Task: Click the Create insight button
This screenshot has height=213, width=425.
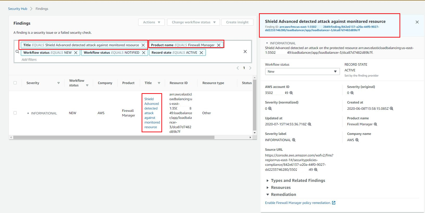Action: pos(237,22)
